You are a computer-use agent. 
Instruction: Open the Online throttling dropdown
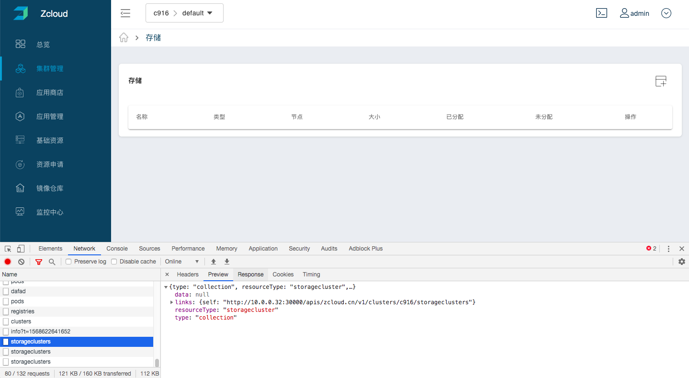(x=182, y=262)
